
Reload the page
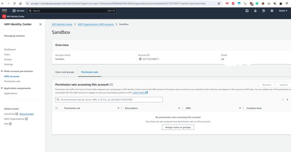(14, 4)
